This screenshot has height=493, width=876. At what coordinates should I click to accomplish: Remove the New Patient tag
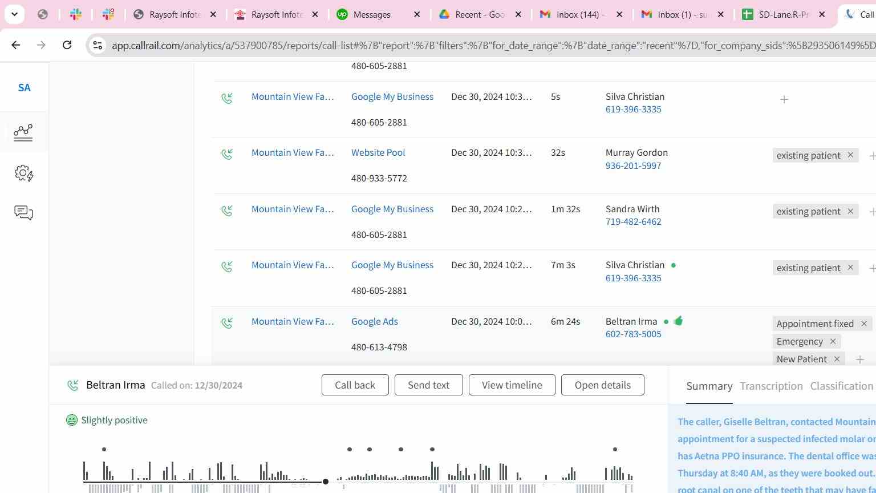click(837, 359)
